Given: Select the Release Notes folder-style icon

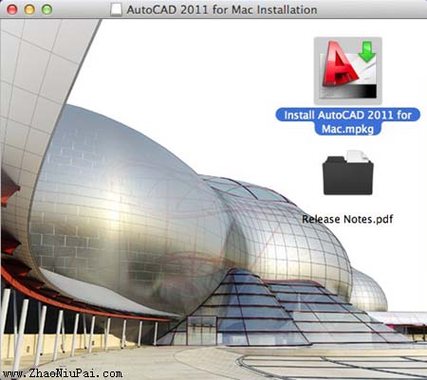Looking at the screenshot, I should point(347,172).
